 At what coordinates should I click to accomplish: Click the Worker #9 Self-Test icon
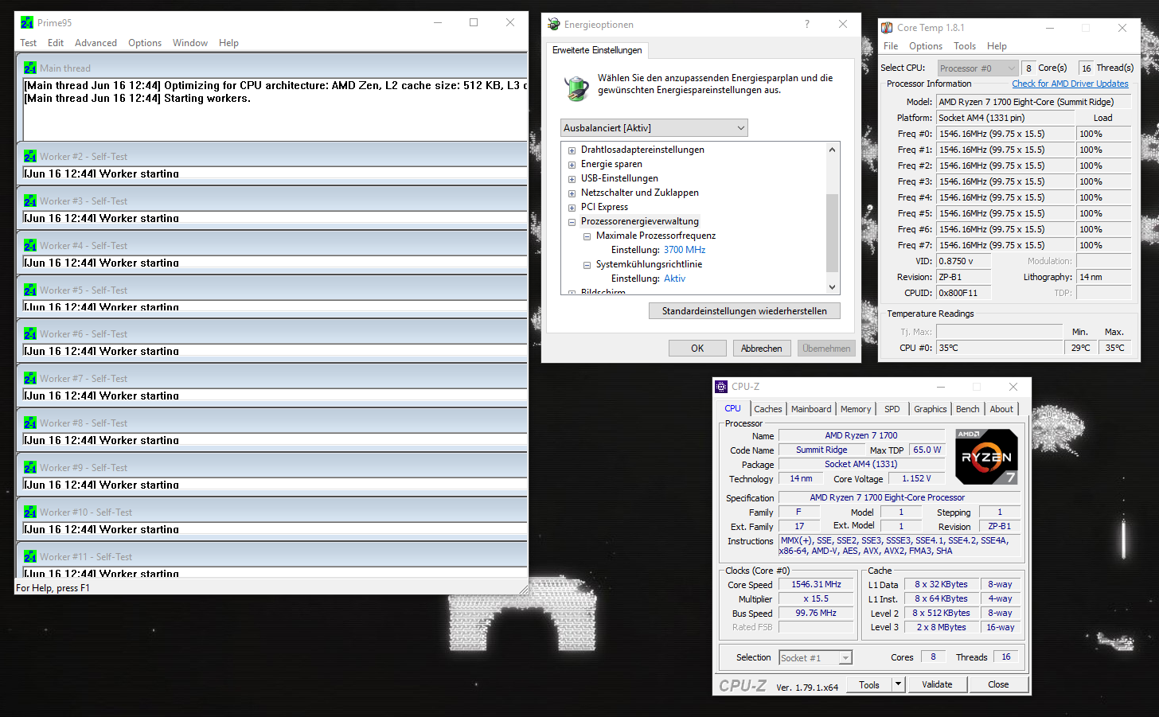[30, 468]
